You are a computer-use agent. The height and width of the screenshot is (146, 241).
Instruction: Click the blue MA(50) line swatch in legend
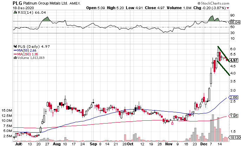click(x=15, y=50)
